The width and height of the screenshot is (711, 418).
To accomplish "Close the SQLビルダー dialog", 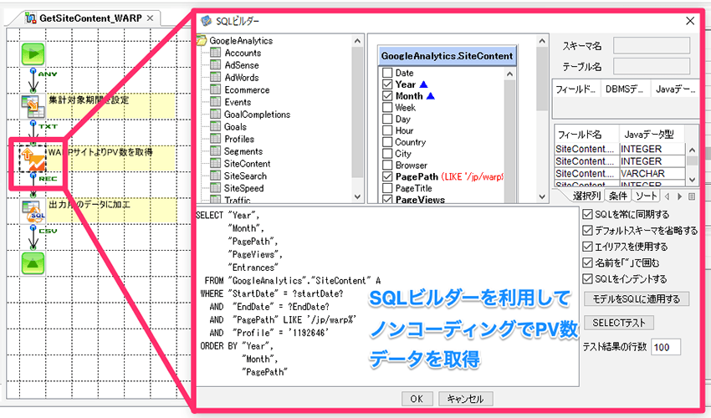I will tap(690, 21).
